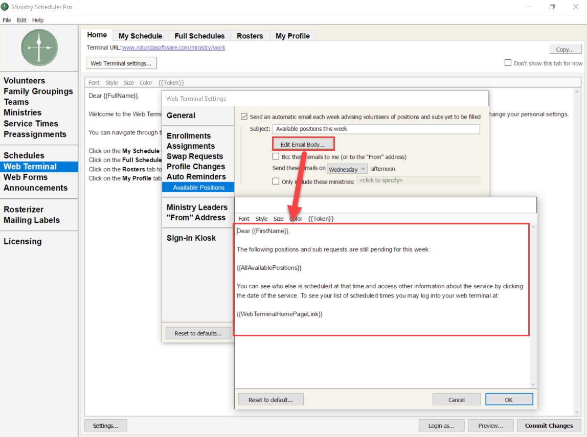
Task: Open Ministry Leaders settings section
Action: (x=197, y=208)
